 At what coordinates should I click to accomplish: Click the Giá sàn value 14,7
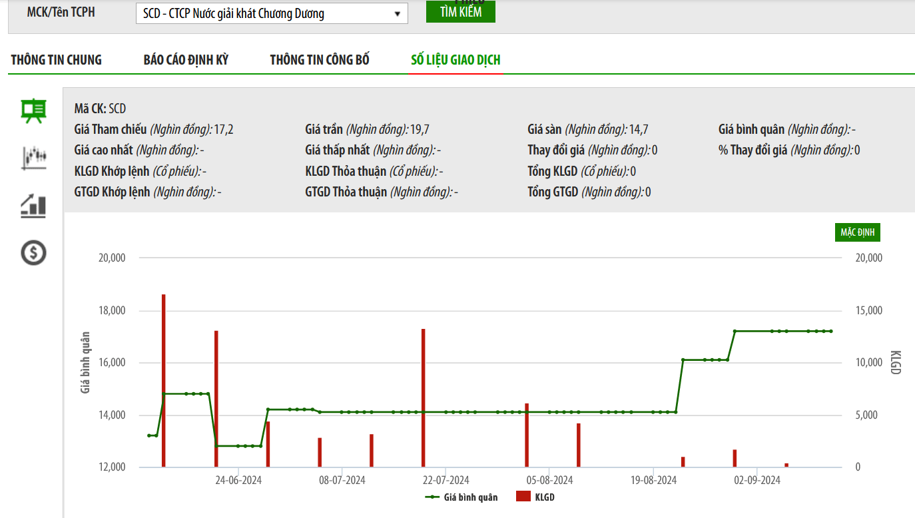click(639, 130)
